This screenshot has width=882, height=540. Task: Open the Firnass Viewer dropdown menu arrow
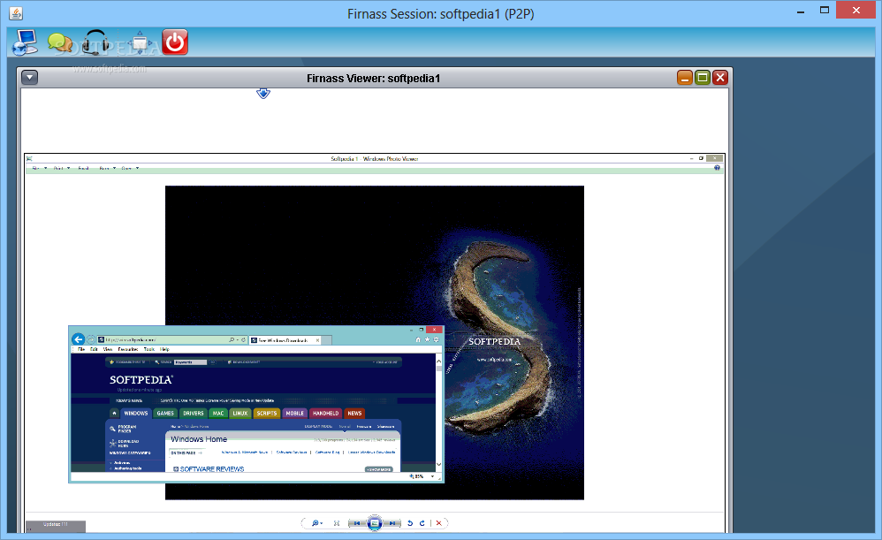pos(29,78)
